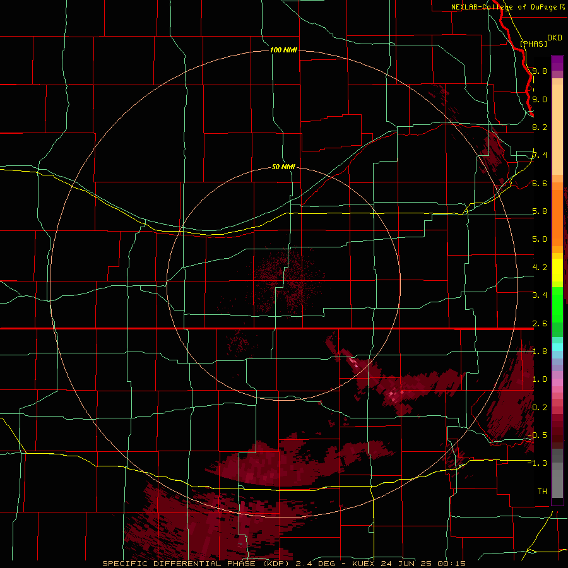Image resolution: width=568 pixels, height=568 pixels.
Task: Click the [PHAS] label above the color bar
Action: click(x=533, y=44)
